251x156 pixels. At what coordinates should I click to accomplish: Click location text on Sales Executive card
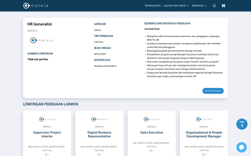(152, 145)
